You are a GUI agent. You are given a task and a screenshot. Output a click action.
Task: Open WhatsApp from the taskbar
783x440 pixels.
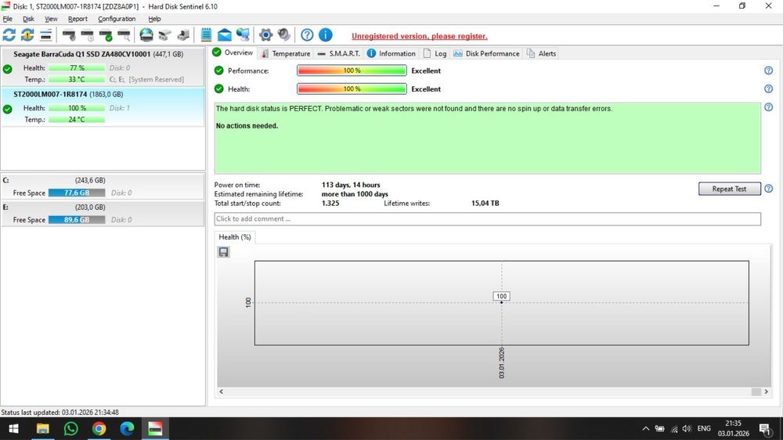coord(70,428)
